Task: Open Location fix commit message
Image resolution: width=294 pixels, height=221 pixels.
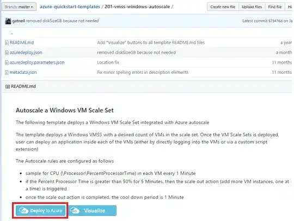Action: click(x=108, y=62)
